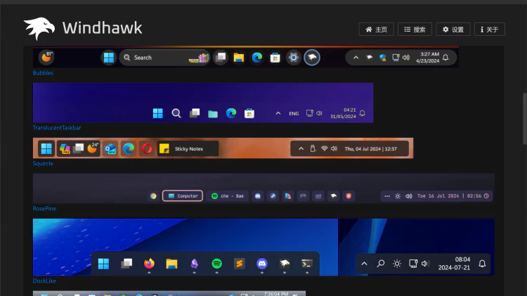Click the Spotify 'che - Bae' taskbar item
Viewport: 527px width, 296px height.
(x=228, y=195)
